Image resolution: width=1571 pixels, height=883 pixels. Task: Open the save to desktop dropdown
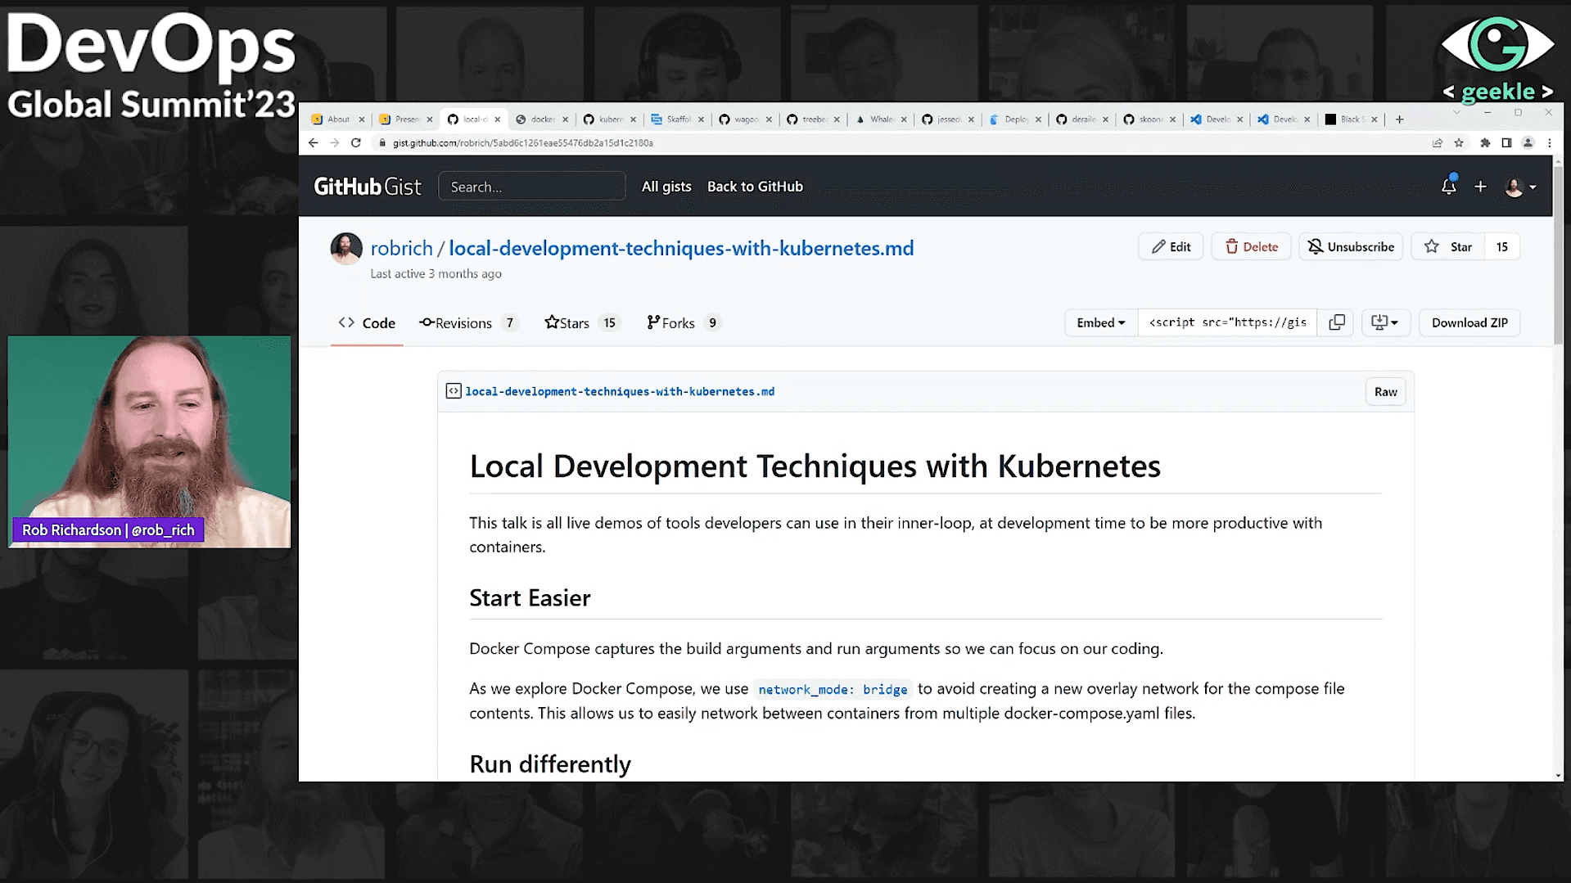coord(1384,322)
